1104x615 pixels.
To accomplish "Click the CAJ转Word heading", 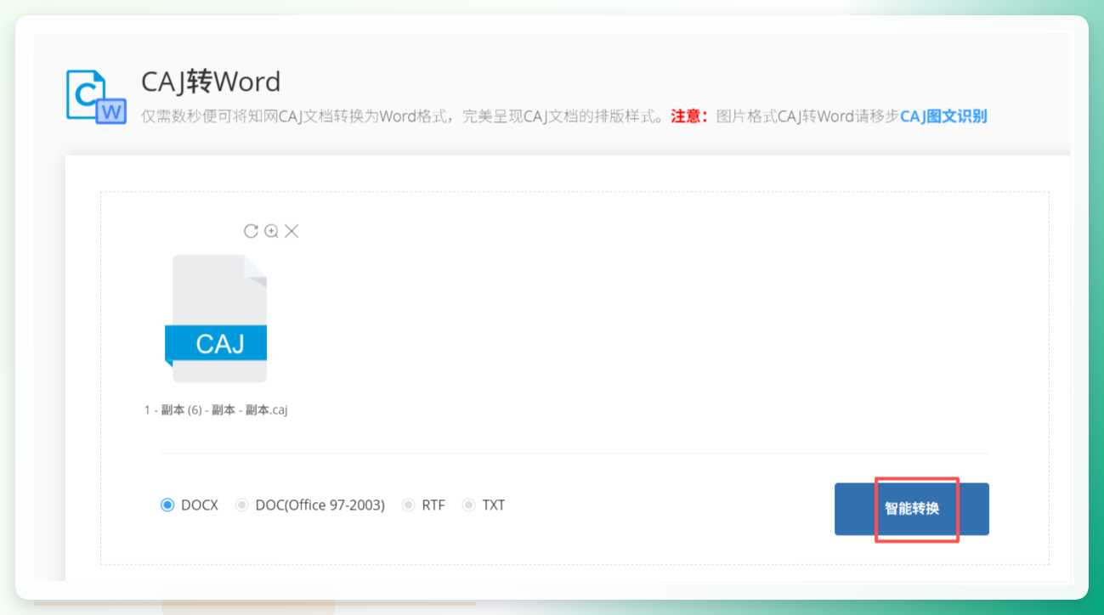I will coord(211,82).
